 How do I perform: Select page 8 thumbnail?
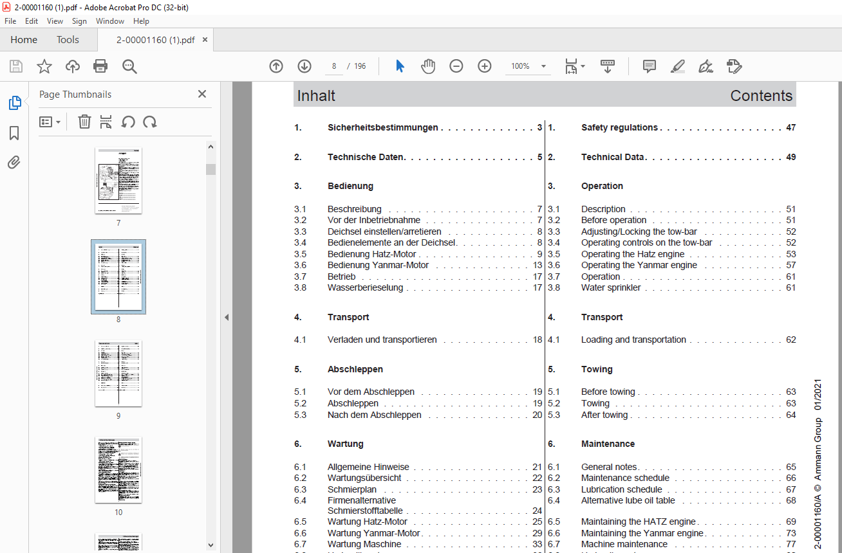pyautogui.click(x=118, y=276)
